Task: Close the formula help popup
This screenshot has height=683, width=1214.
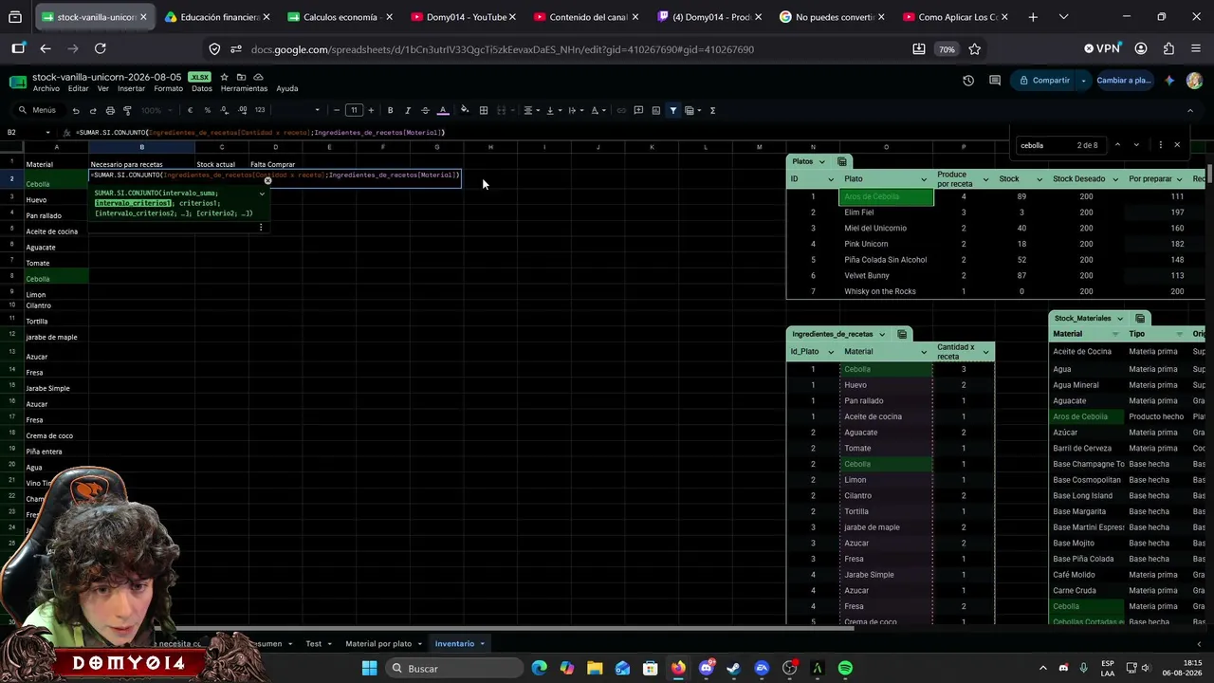Action: pyautogui.click(x=267, y=180)
